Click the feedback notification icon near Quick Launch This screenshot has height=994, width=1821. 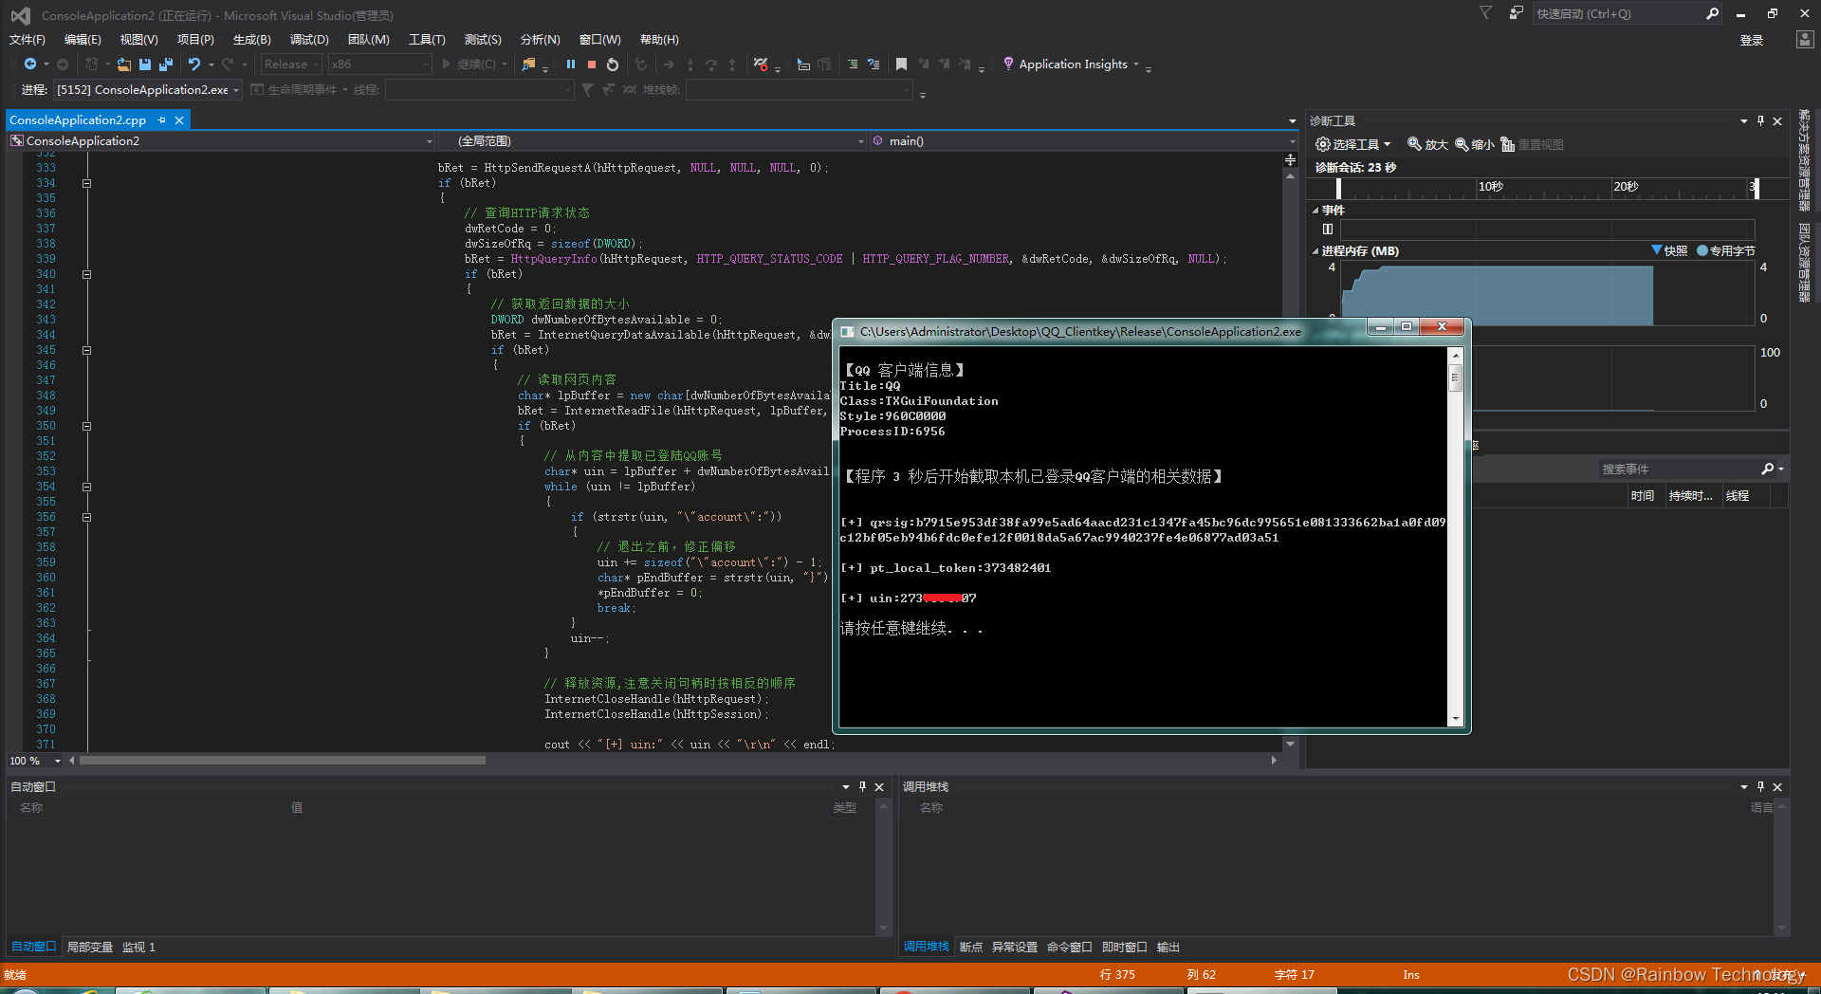pyautogui.click(x=1516, y=13)
